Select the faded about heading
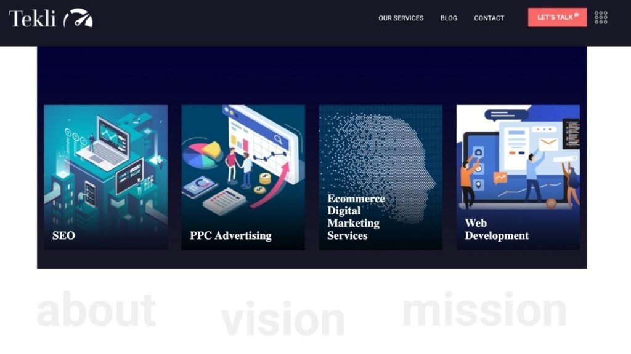Image resolution: width=631 pixels, height=354 pixels. point(96,310)
